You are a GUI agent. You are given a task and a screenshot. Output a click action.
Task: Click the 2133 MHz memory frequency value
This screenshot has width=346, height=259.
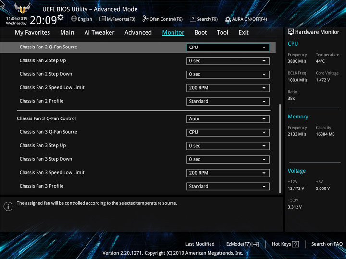297,134
